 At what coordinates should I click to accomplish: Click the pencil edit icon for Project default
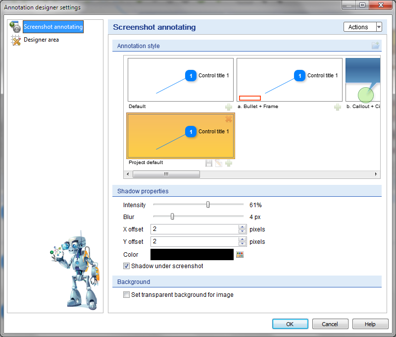click(218, 163)
